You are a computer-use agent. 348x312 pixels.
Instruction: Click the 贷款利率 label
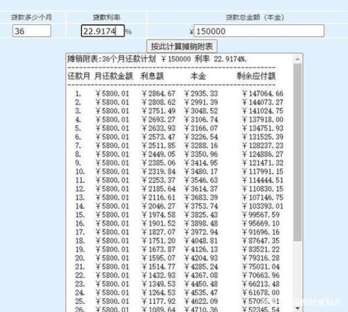coord(105,17)
